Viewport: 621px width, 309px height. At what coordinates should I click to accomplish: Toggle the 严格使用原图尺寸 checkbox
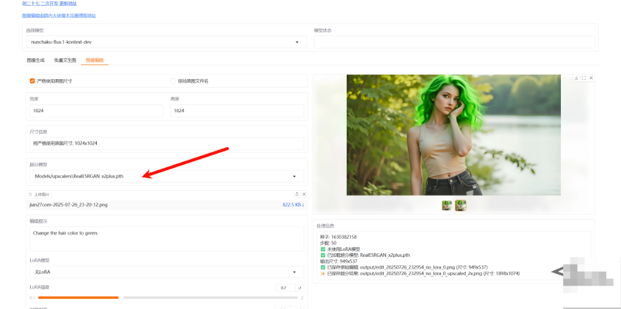click(32, 81)
